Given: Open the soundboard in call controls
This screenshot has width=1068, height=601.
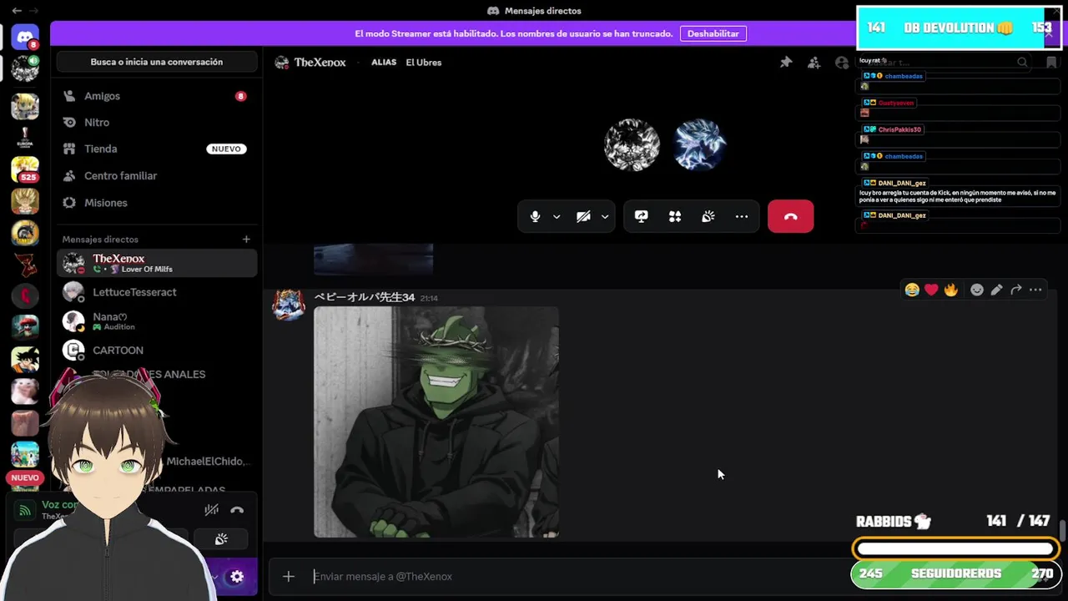Looking at the screenshot, I should point(708,216).
